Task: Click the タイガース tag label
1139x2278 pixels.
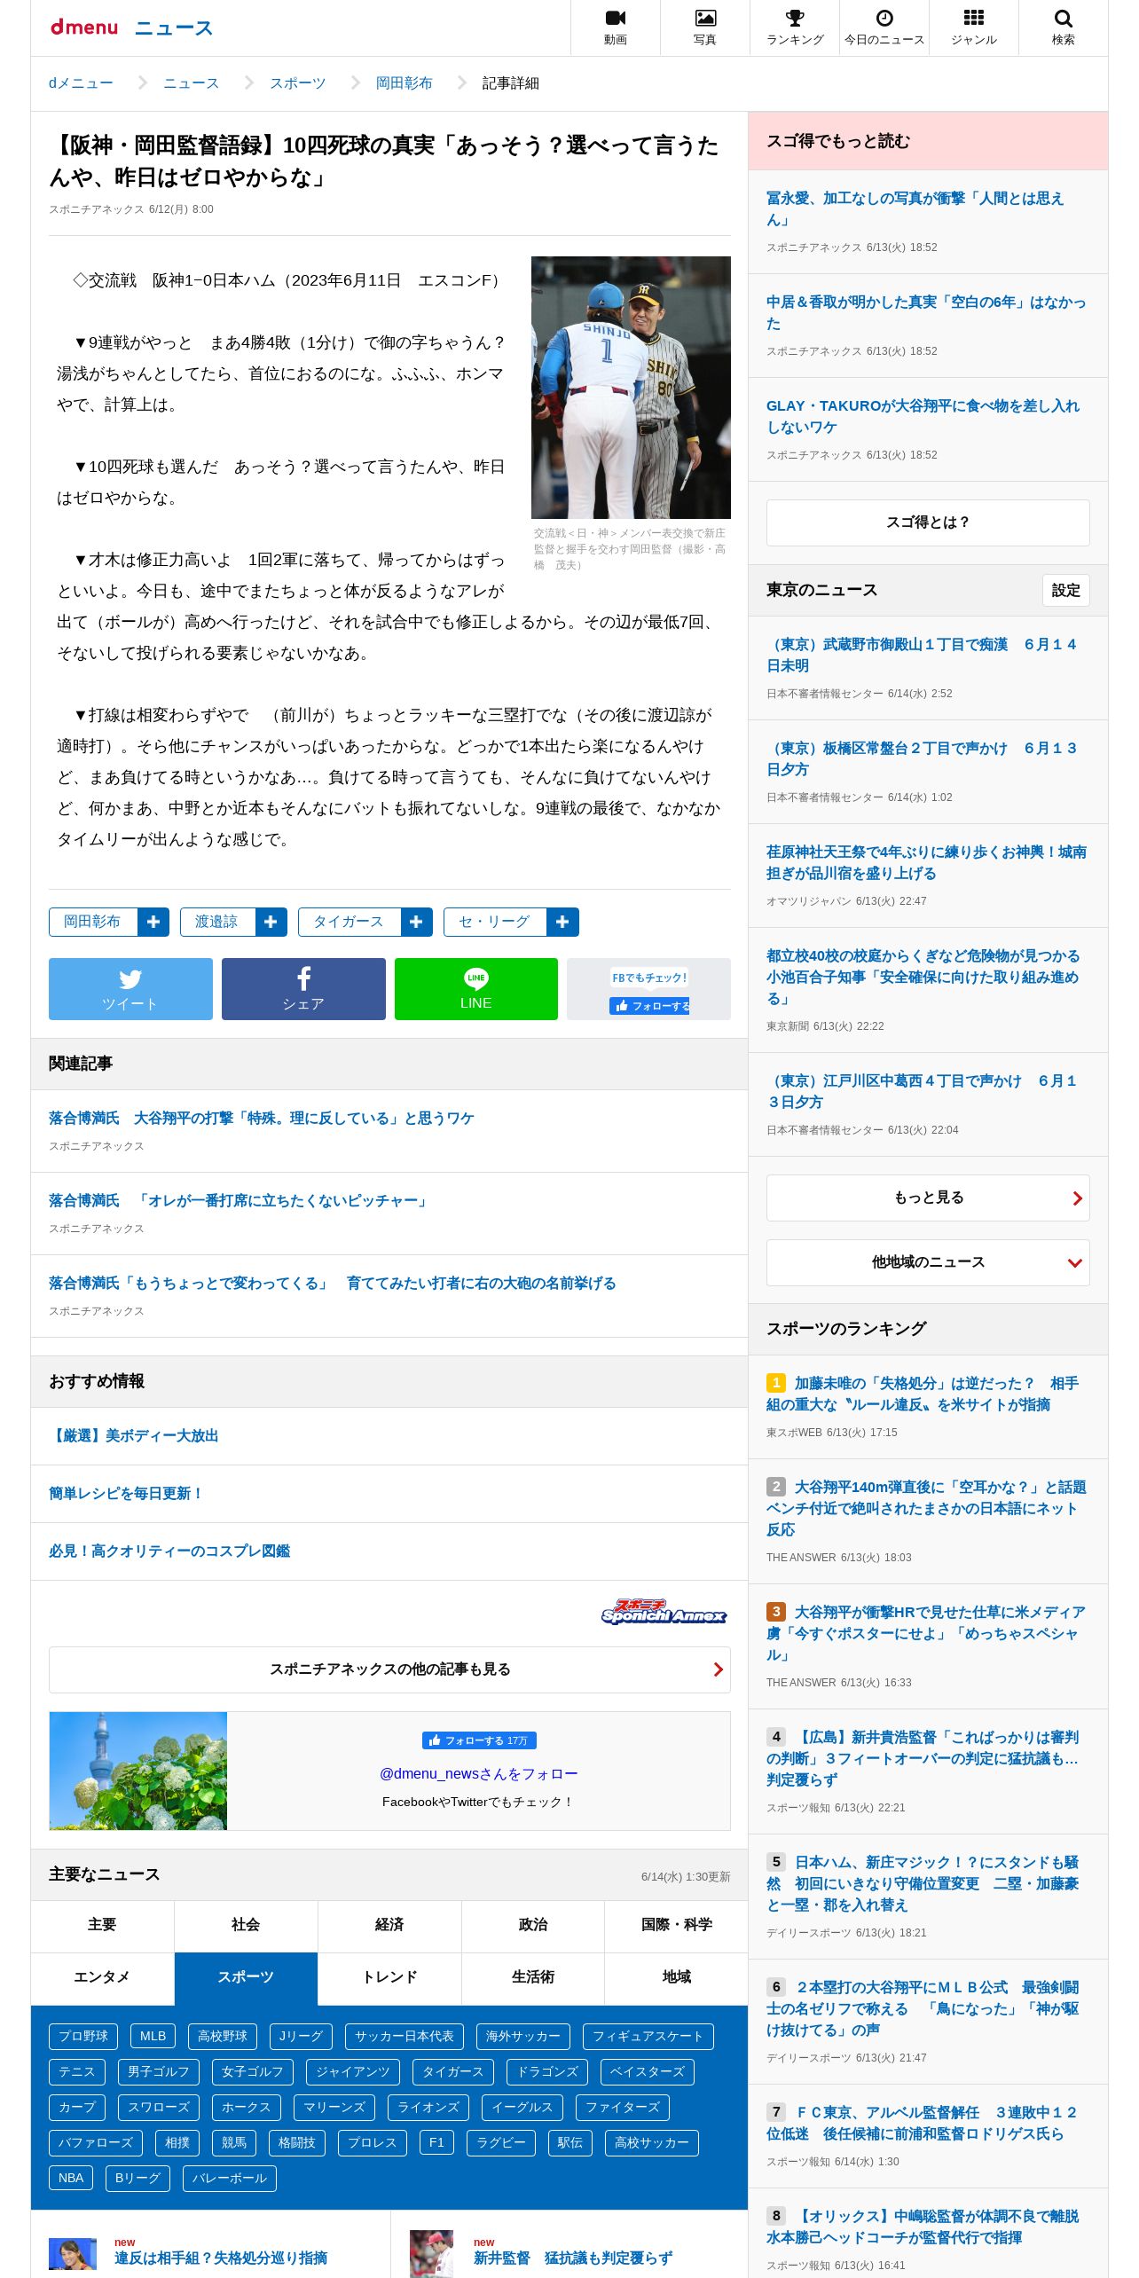Action: (349, 922)
